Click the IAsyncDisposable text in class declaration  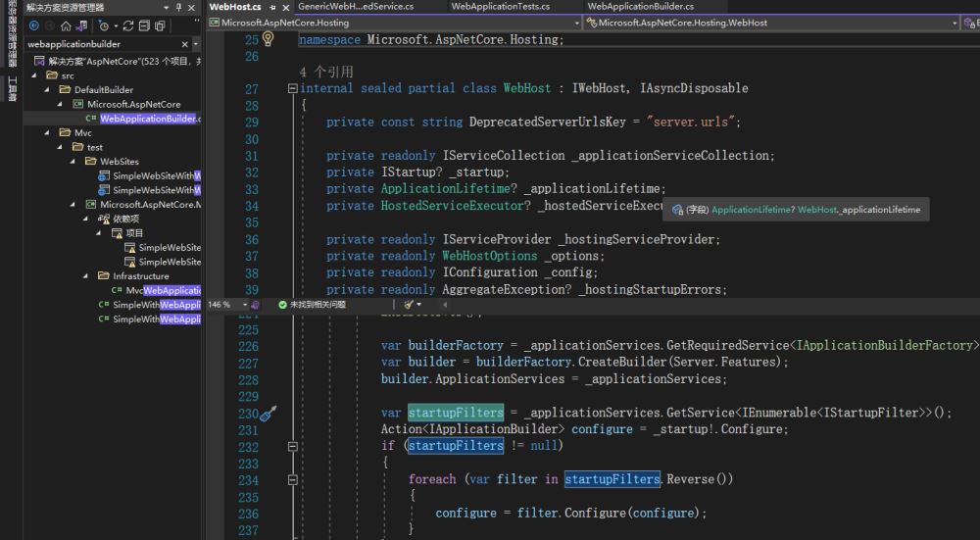point(694,88)
